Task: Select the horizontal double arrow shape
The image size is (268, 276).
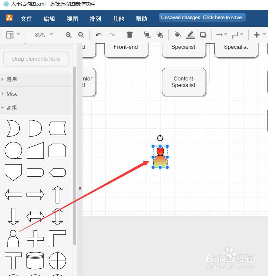Action: point(35,217)
